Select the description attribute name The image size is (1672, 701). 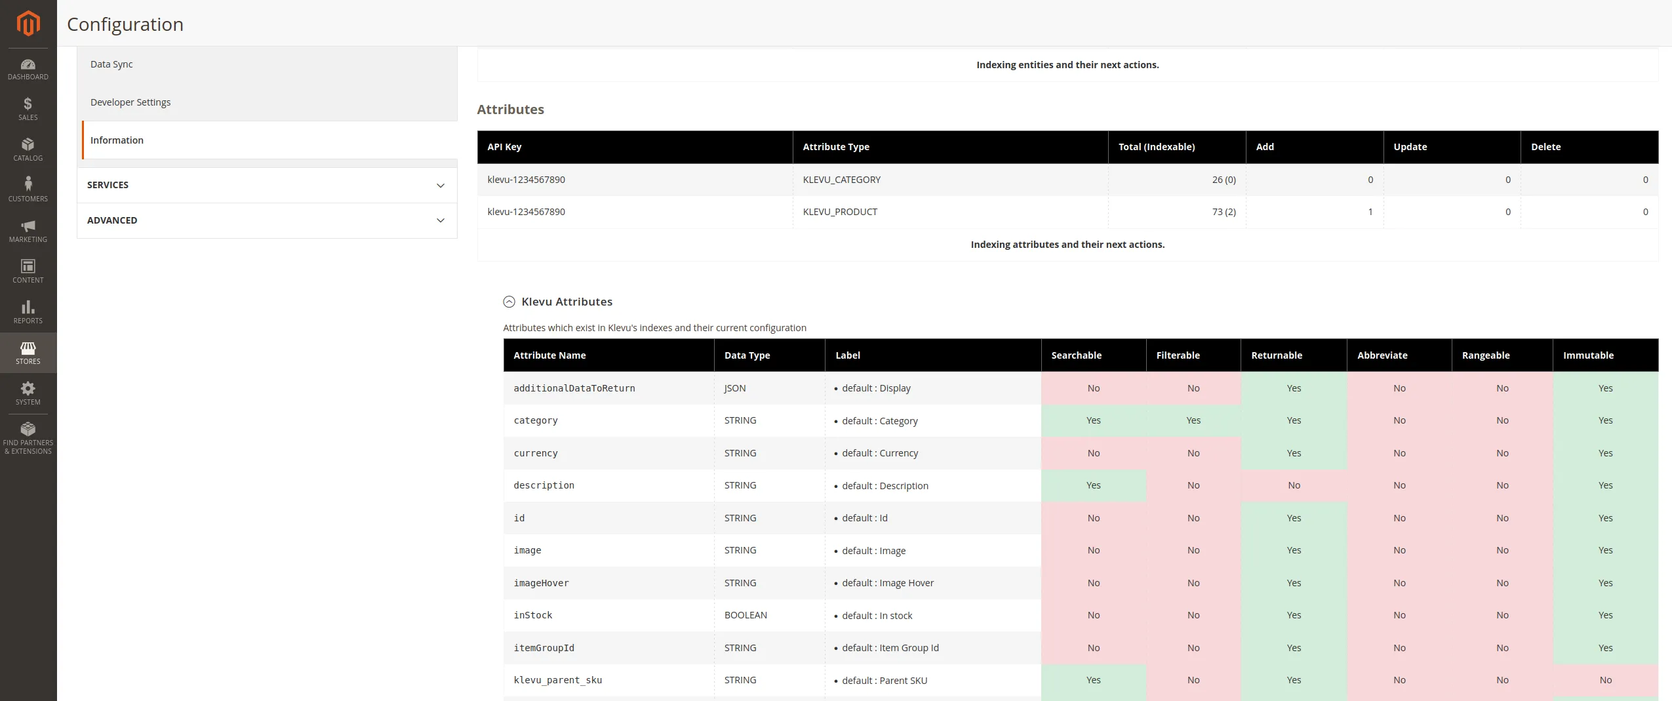pos(544,485)
